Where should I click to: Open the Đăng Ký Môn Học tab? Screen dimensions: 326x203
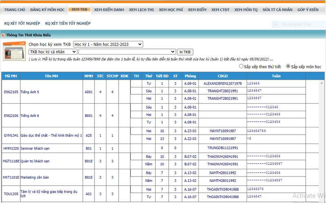tap(47, 9)
